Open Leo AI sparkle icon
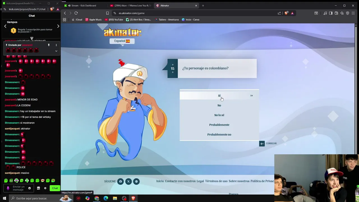Screen dimensions: 359x202 click(x=342, y=13)
